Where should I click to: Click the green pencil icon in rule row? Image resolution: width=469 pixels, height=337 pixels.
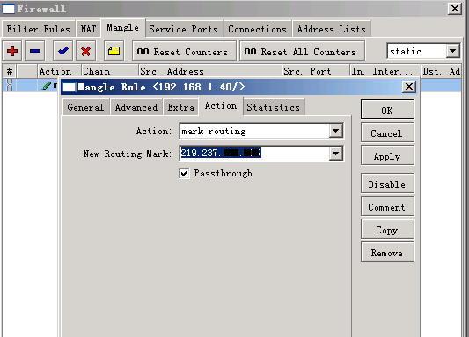click(x=47, y=86)
